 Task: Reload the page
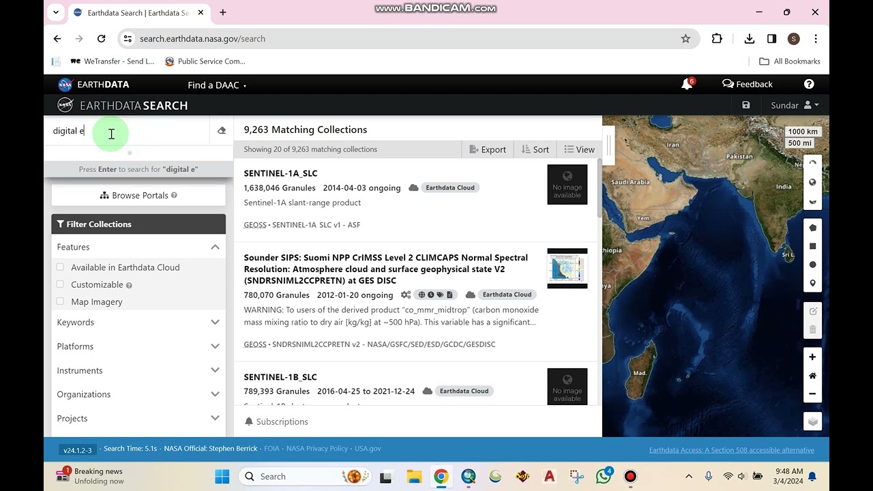[102, 39]
